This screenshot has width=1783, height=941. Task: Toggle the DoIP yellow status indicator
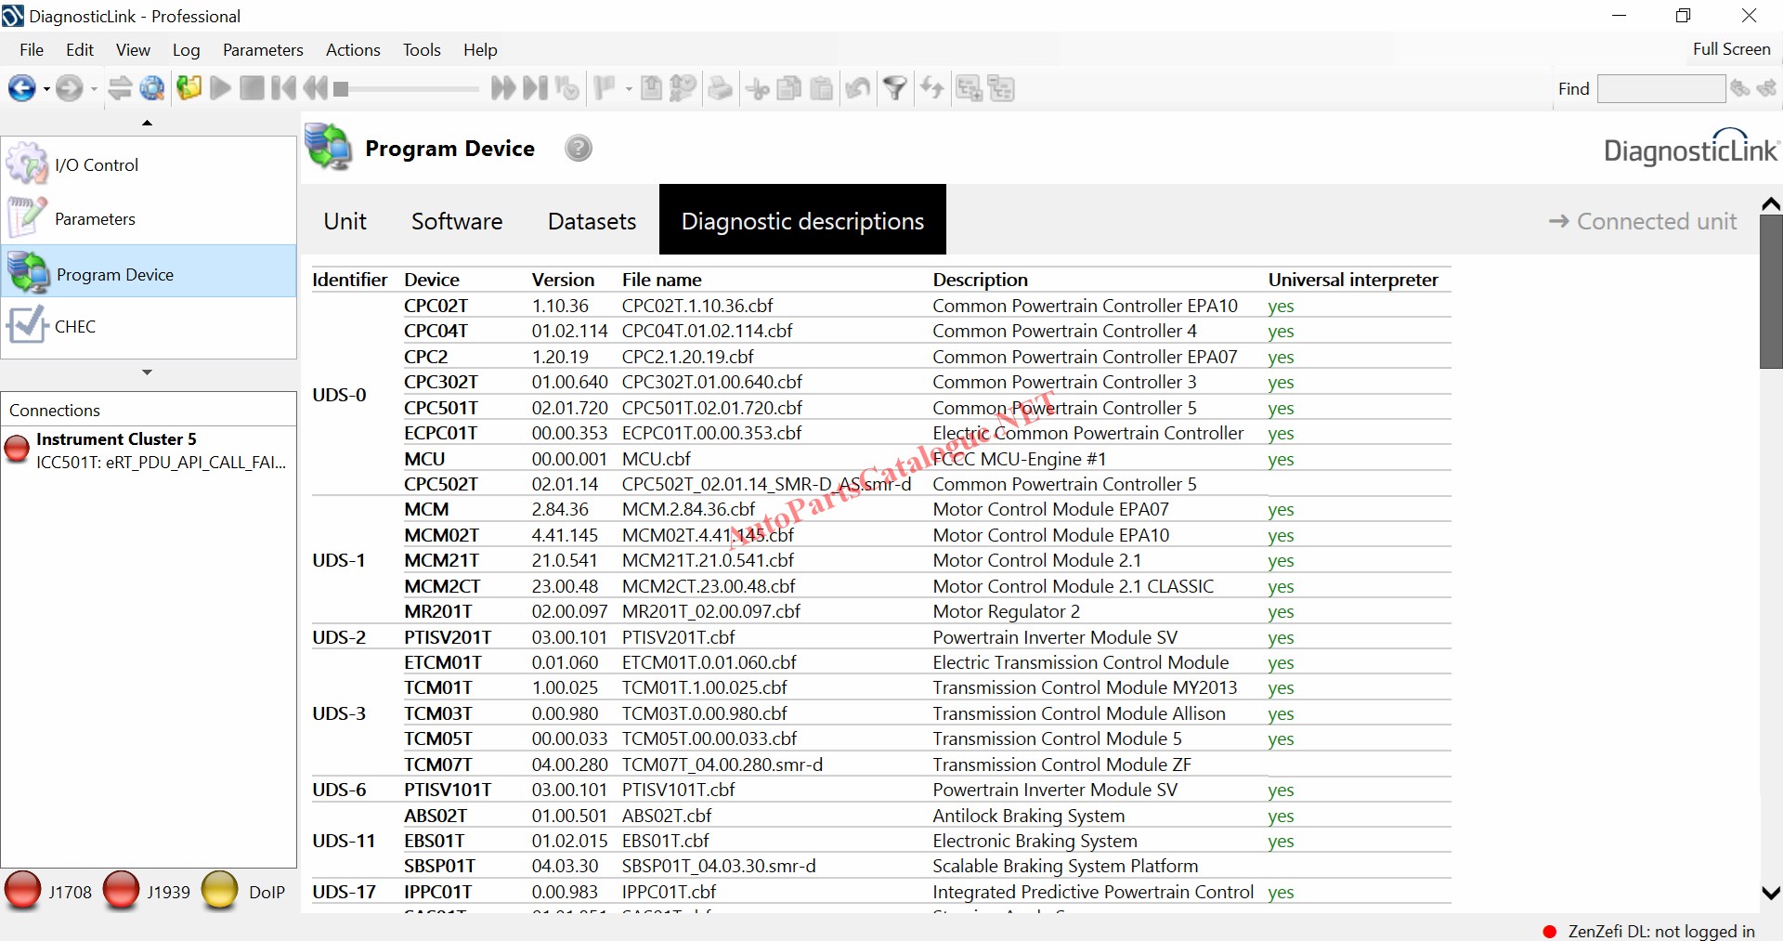[220, 891]
